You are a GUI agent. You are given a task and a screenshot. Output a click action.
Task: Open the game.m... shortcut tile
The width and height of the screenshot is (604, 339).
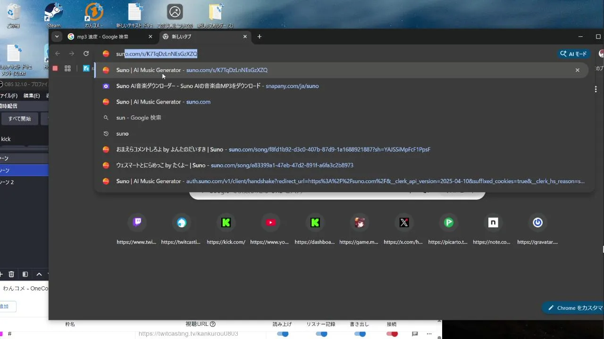click(x=360, y=230)
